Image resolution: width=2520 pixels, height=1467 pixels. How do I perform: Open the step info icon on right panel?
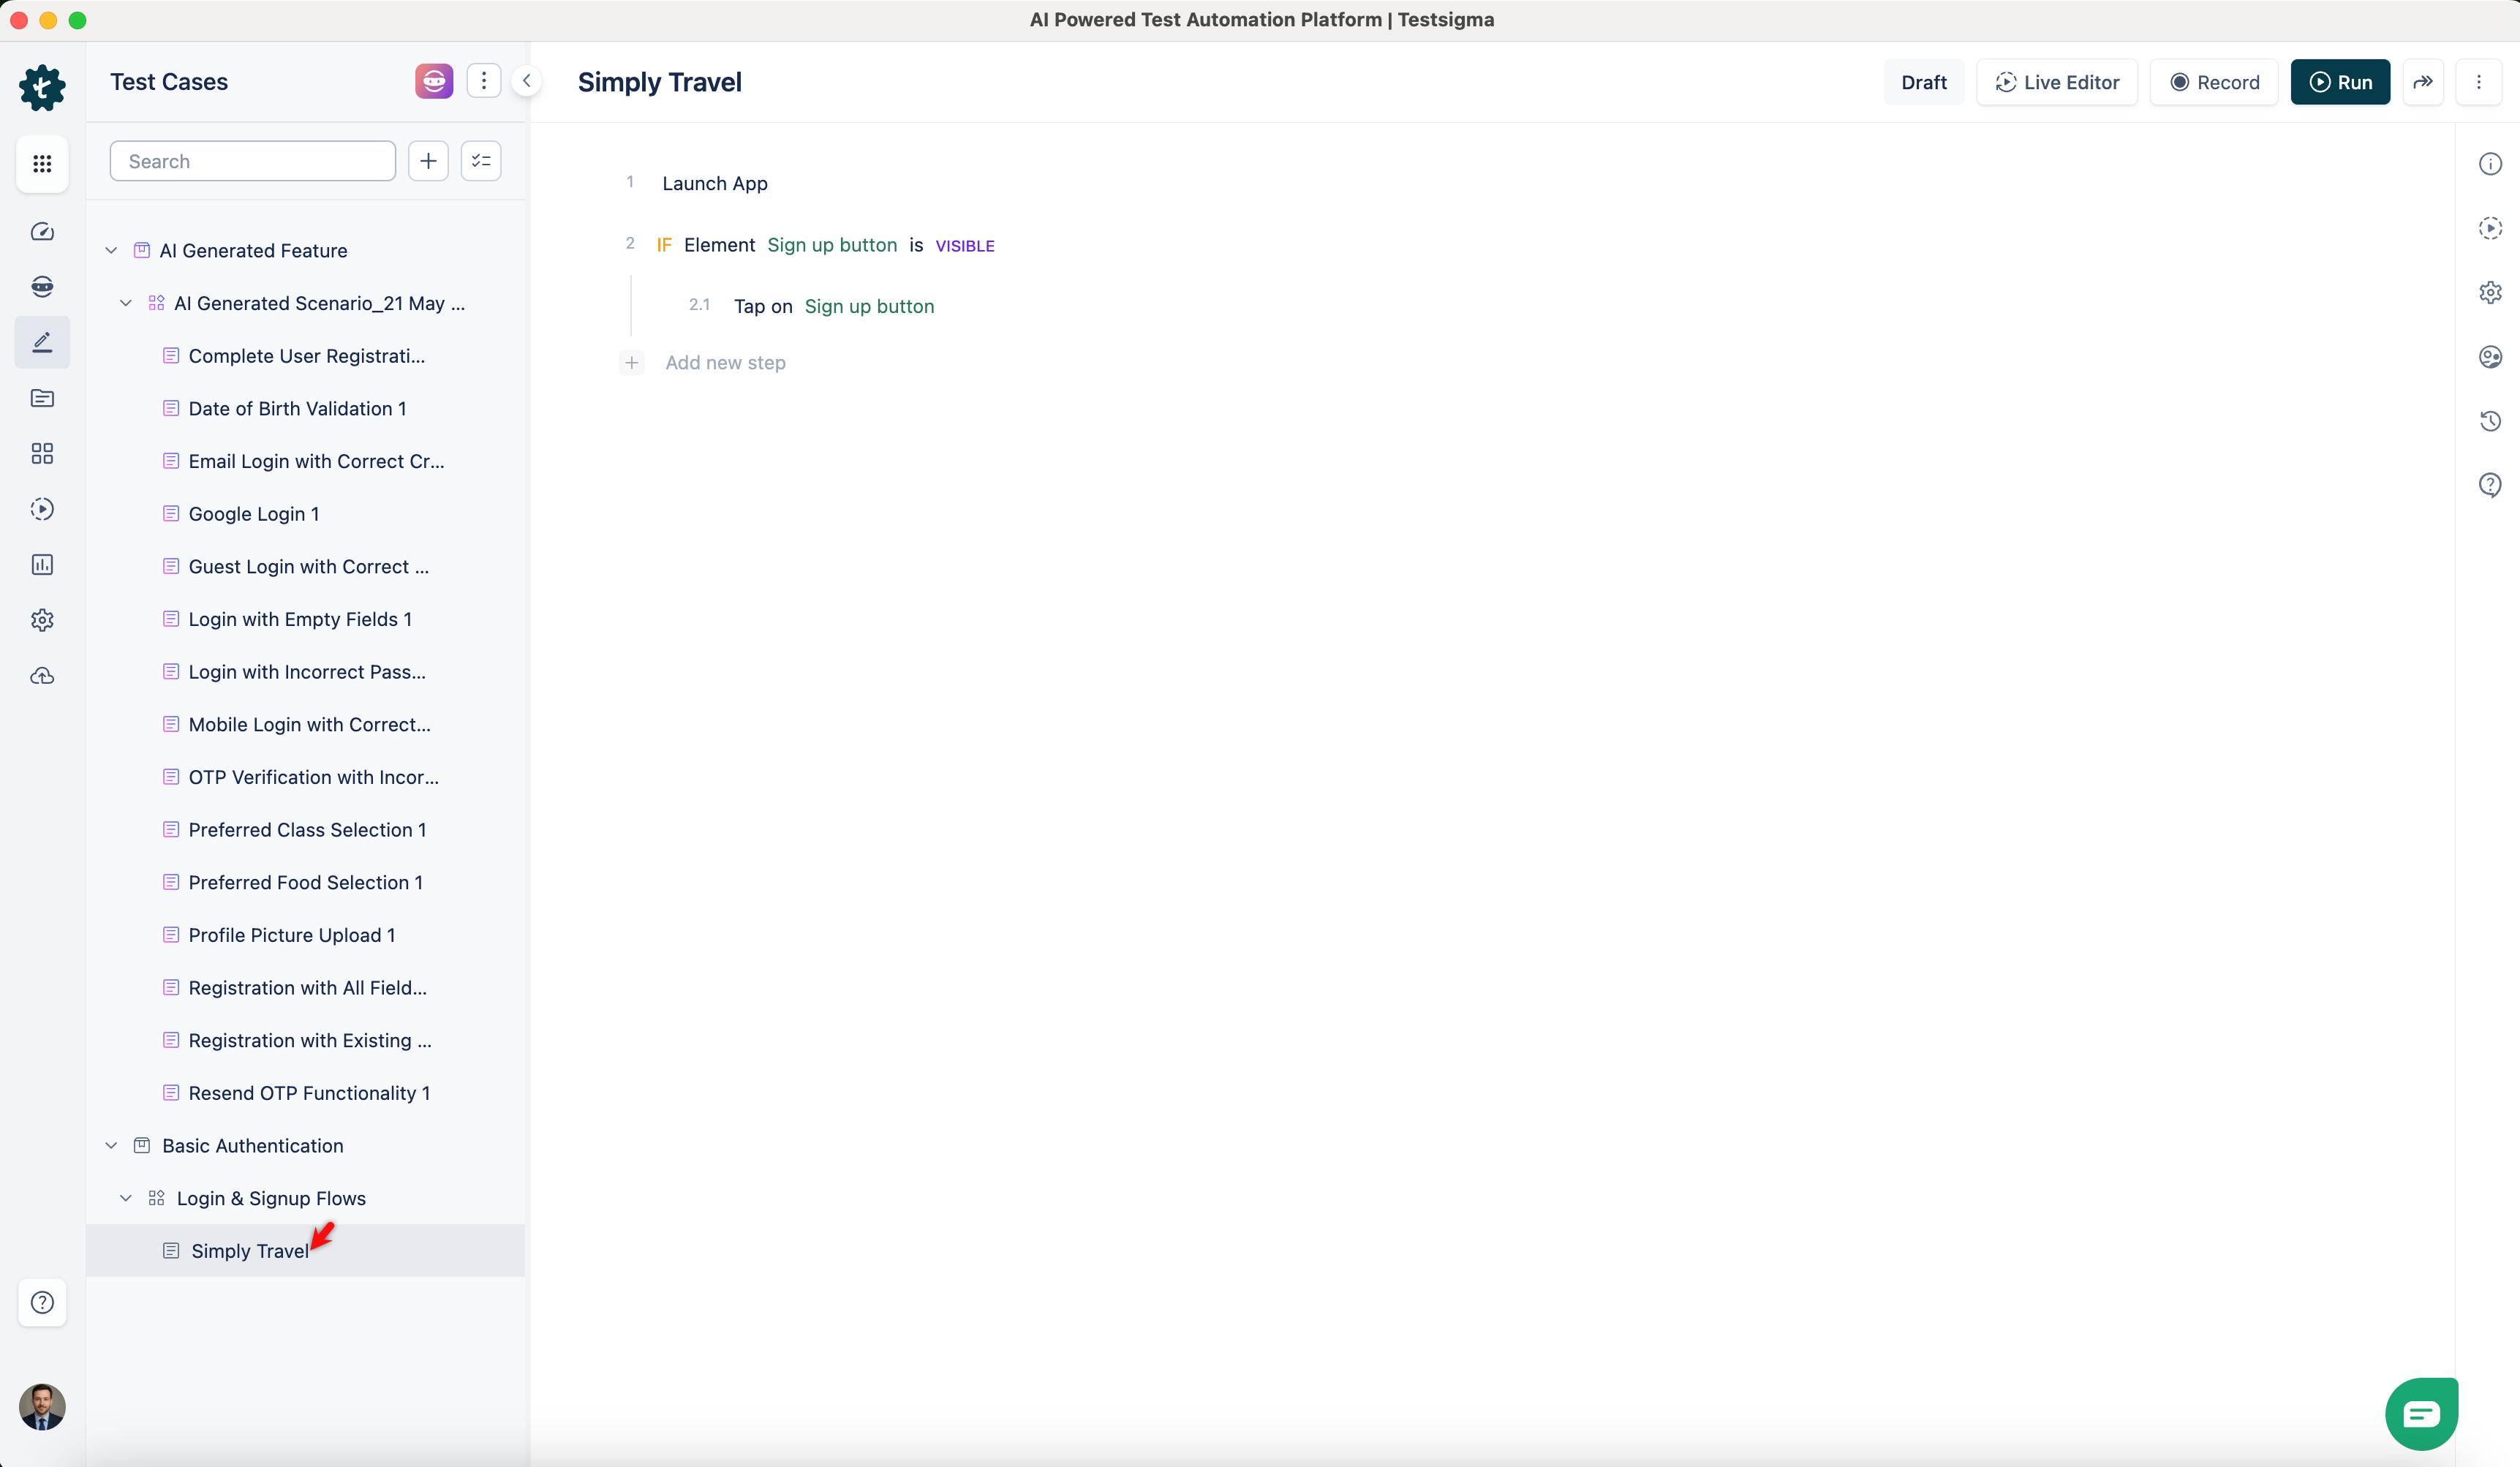(2490, 163)
